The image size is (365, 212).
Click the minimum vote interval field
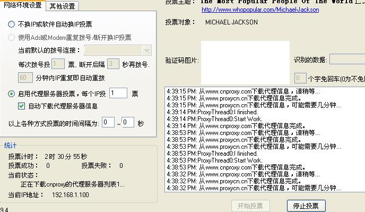(108, 122)
